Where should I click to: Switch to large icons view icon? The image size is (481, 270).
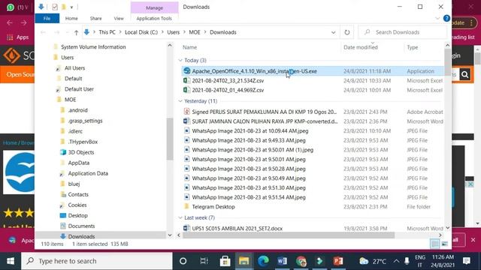pos(444,244)
